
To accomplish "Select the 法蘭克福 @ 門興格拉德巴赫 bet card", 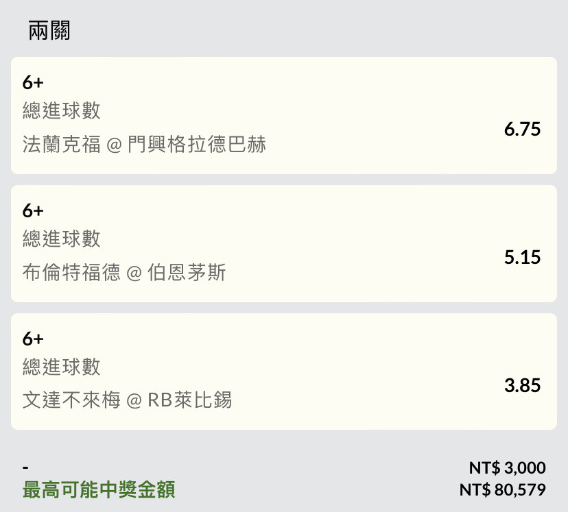I will tap(284, 115).
